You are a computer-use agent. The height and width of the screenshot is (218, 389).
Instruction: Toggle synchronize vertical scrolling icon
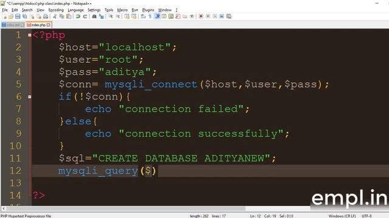127,16
